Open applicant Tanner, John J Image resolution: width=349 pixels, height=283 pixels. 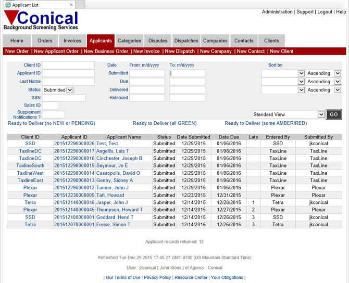tap(113, 188)
